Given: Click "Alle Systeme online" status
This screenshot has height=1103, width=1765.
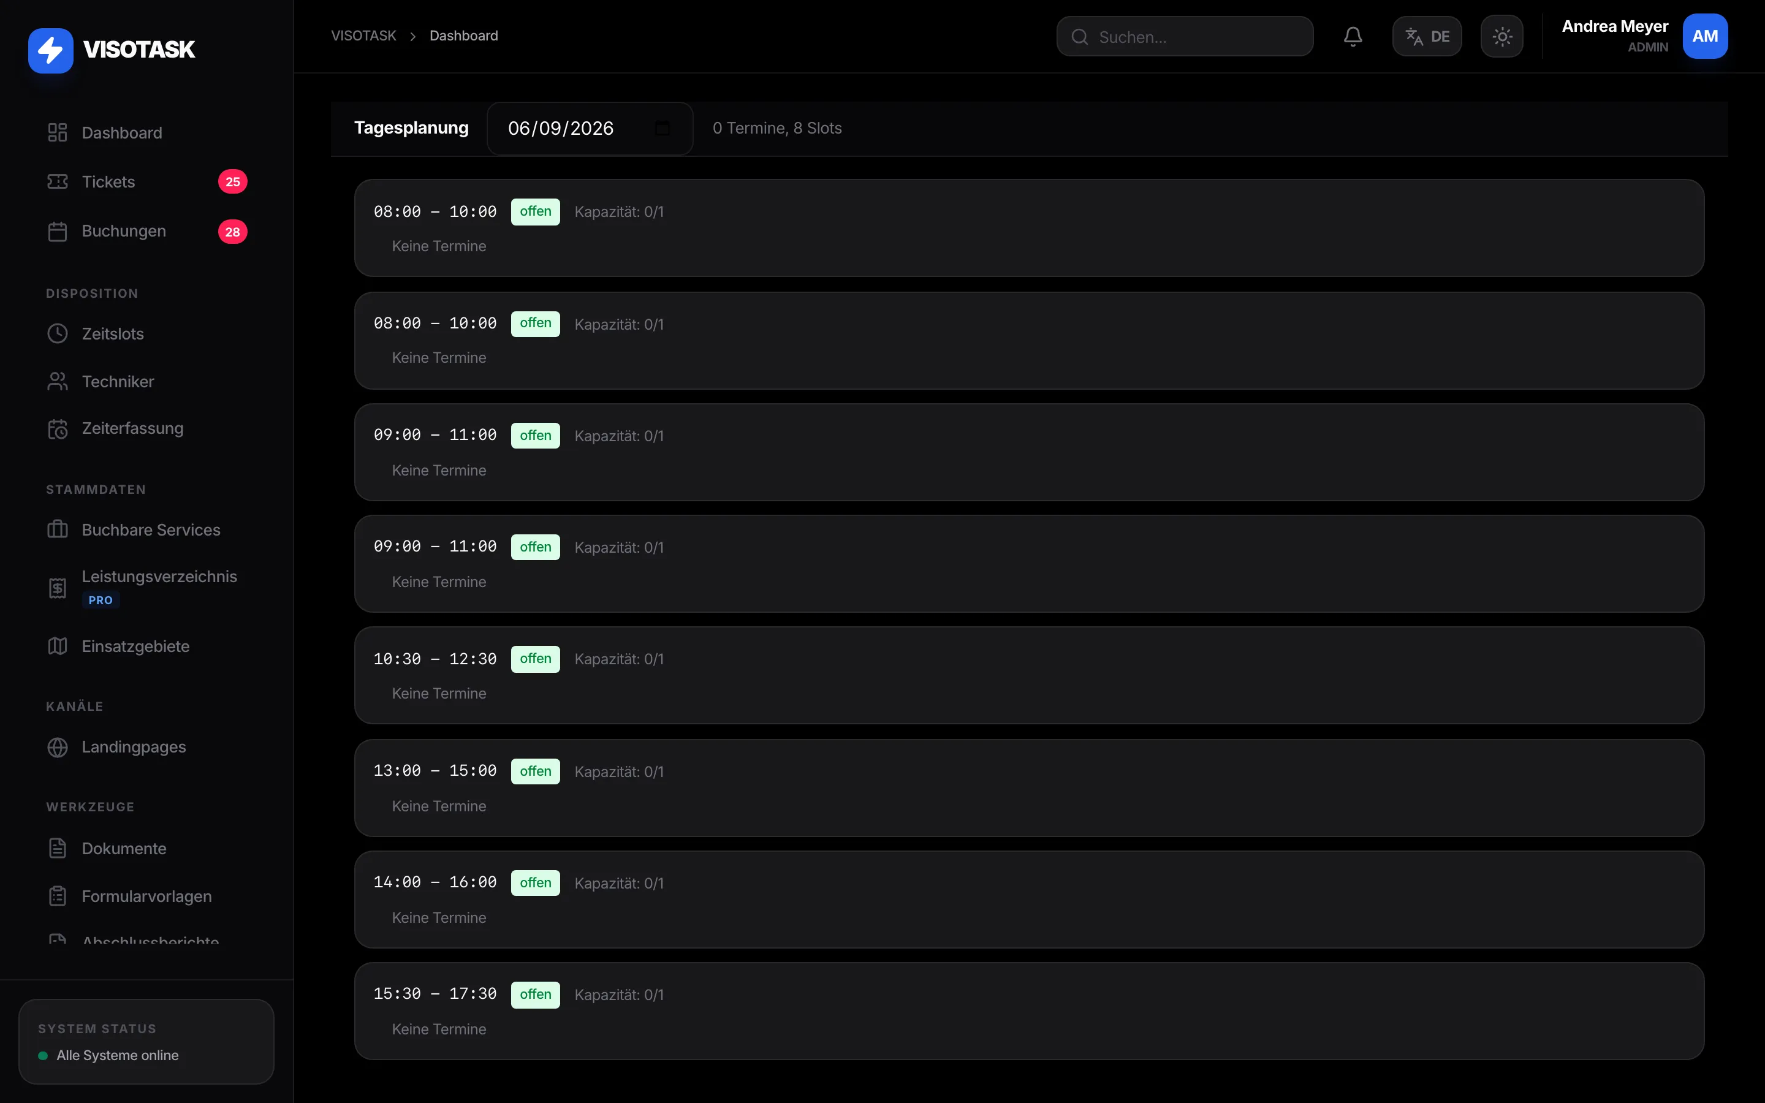Looking at the screenshot, I should coord(118,1056).
